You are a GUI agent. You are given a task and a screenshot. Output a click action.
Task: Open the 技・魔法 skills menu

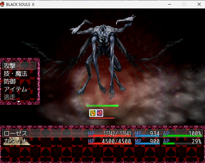tap(15, 74)
